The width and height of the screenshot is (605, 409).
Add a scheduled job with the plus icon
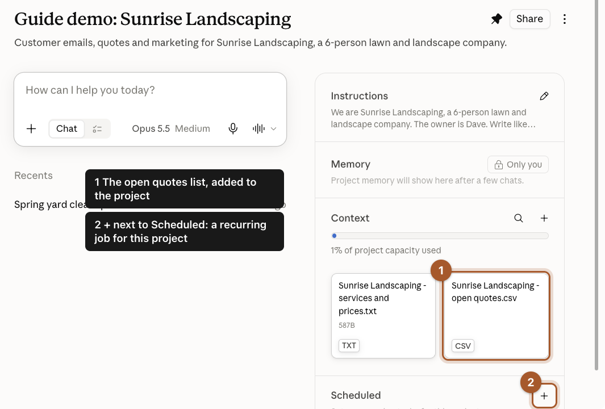544,396
